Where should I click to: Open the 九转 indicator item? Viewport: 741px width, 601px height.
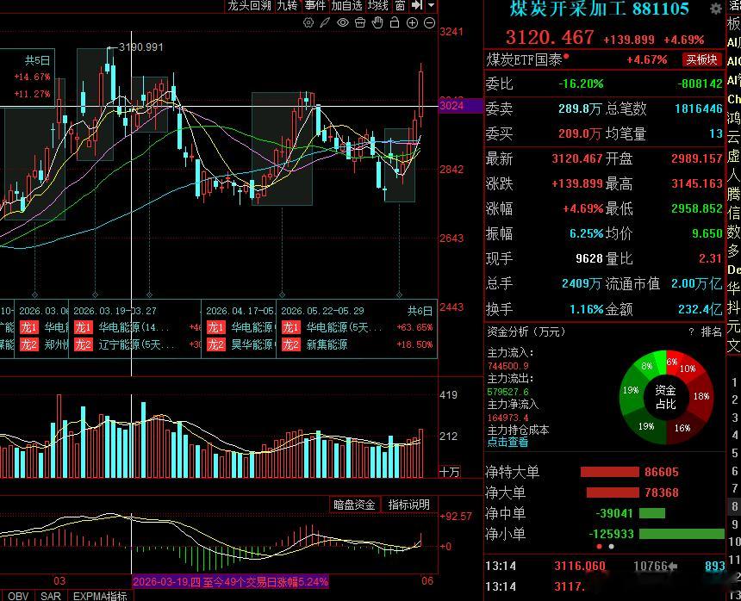coord(287,5)
